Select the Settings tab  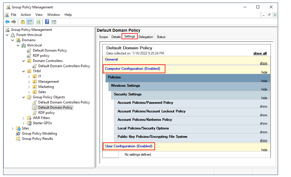[x=130, y=36]
